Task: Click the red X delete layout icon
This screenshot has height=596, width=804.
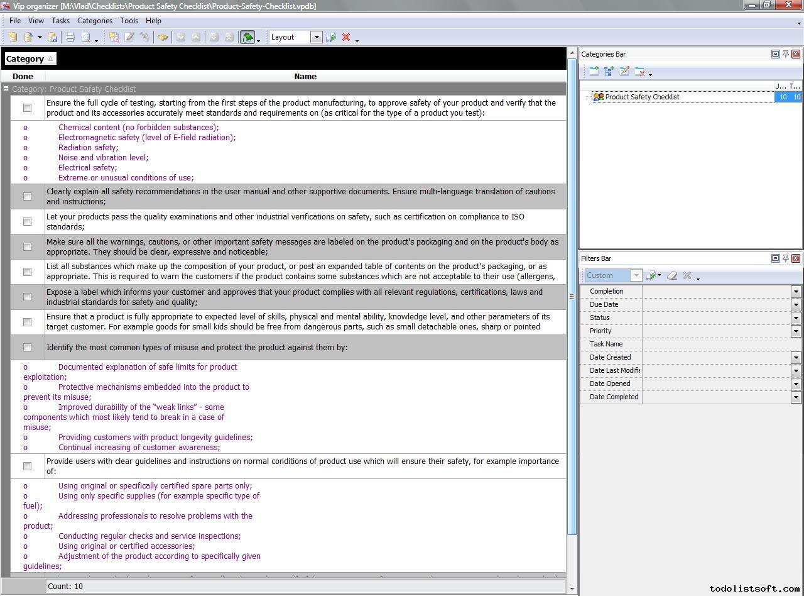Action: (x=345, y=37)
